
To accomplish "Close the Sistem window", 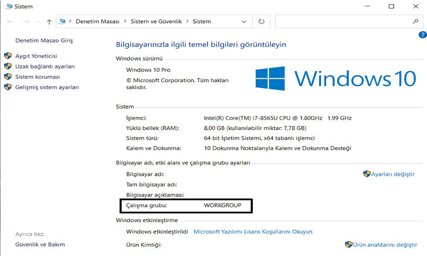I will [415, 6].
